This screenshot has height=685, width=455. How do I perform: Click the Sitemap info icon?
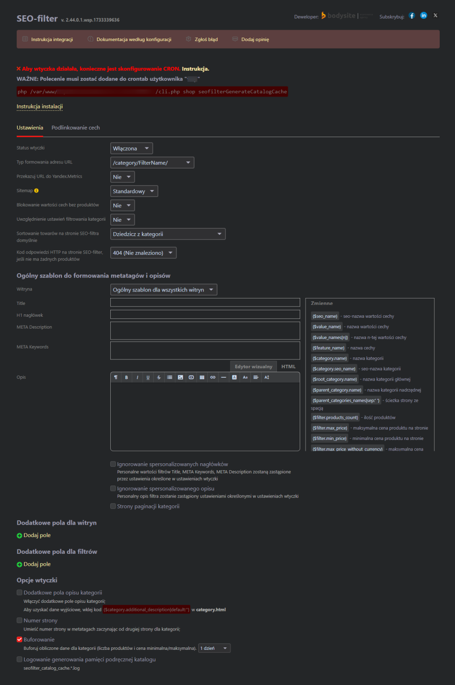pos(36,191)
